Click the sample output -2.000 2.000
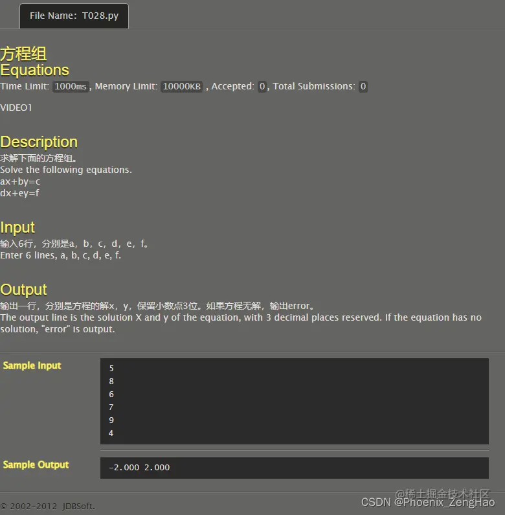Viewport: 505px width, 515px height. [139, 467]
